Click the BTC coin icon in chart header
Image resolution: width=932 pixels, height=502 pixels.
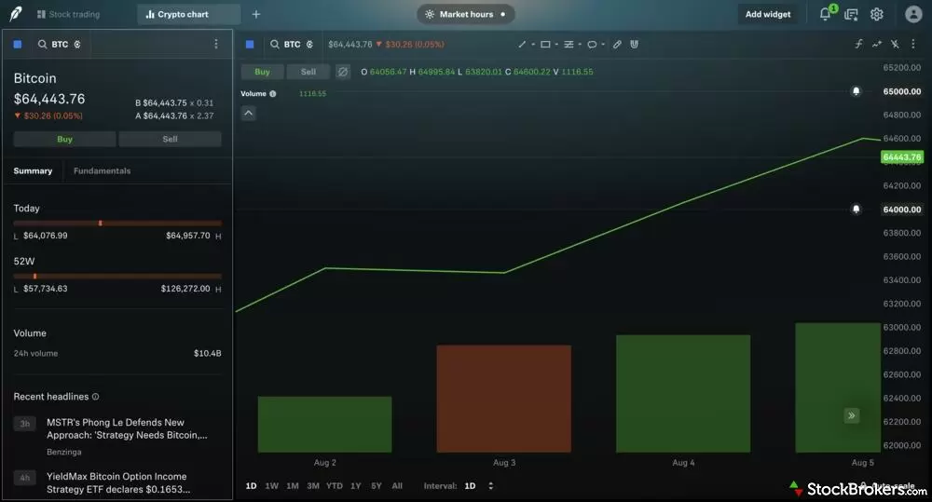[x=309, y=45]
